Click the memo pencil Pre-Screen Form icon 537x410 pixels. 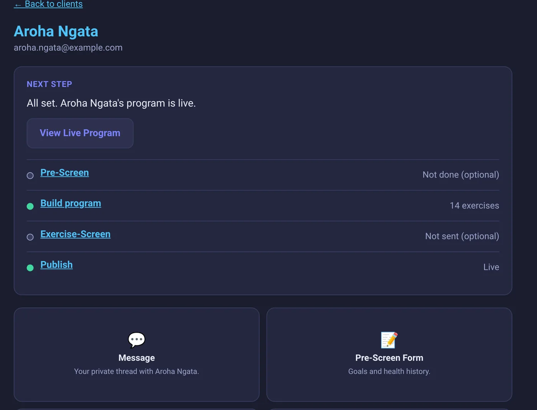389,340
